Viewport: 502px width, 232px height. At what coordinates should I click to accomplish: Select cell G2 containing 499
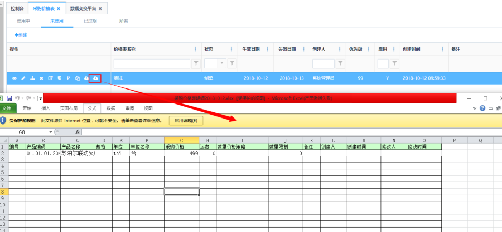pyautogui.click(x=181, y=152)
